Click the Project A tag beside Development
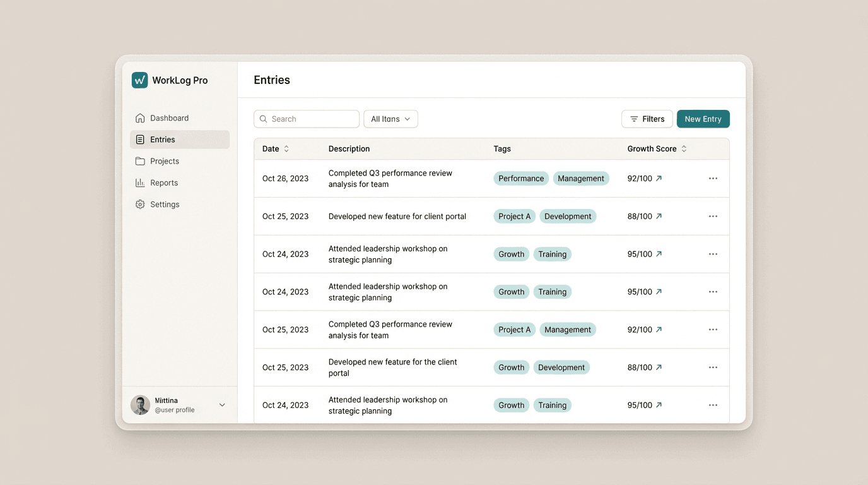This screenshot has height=485, width=868. [x=514, y=217]
